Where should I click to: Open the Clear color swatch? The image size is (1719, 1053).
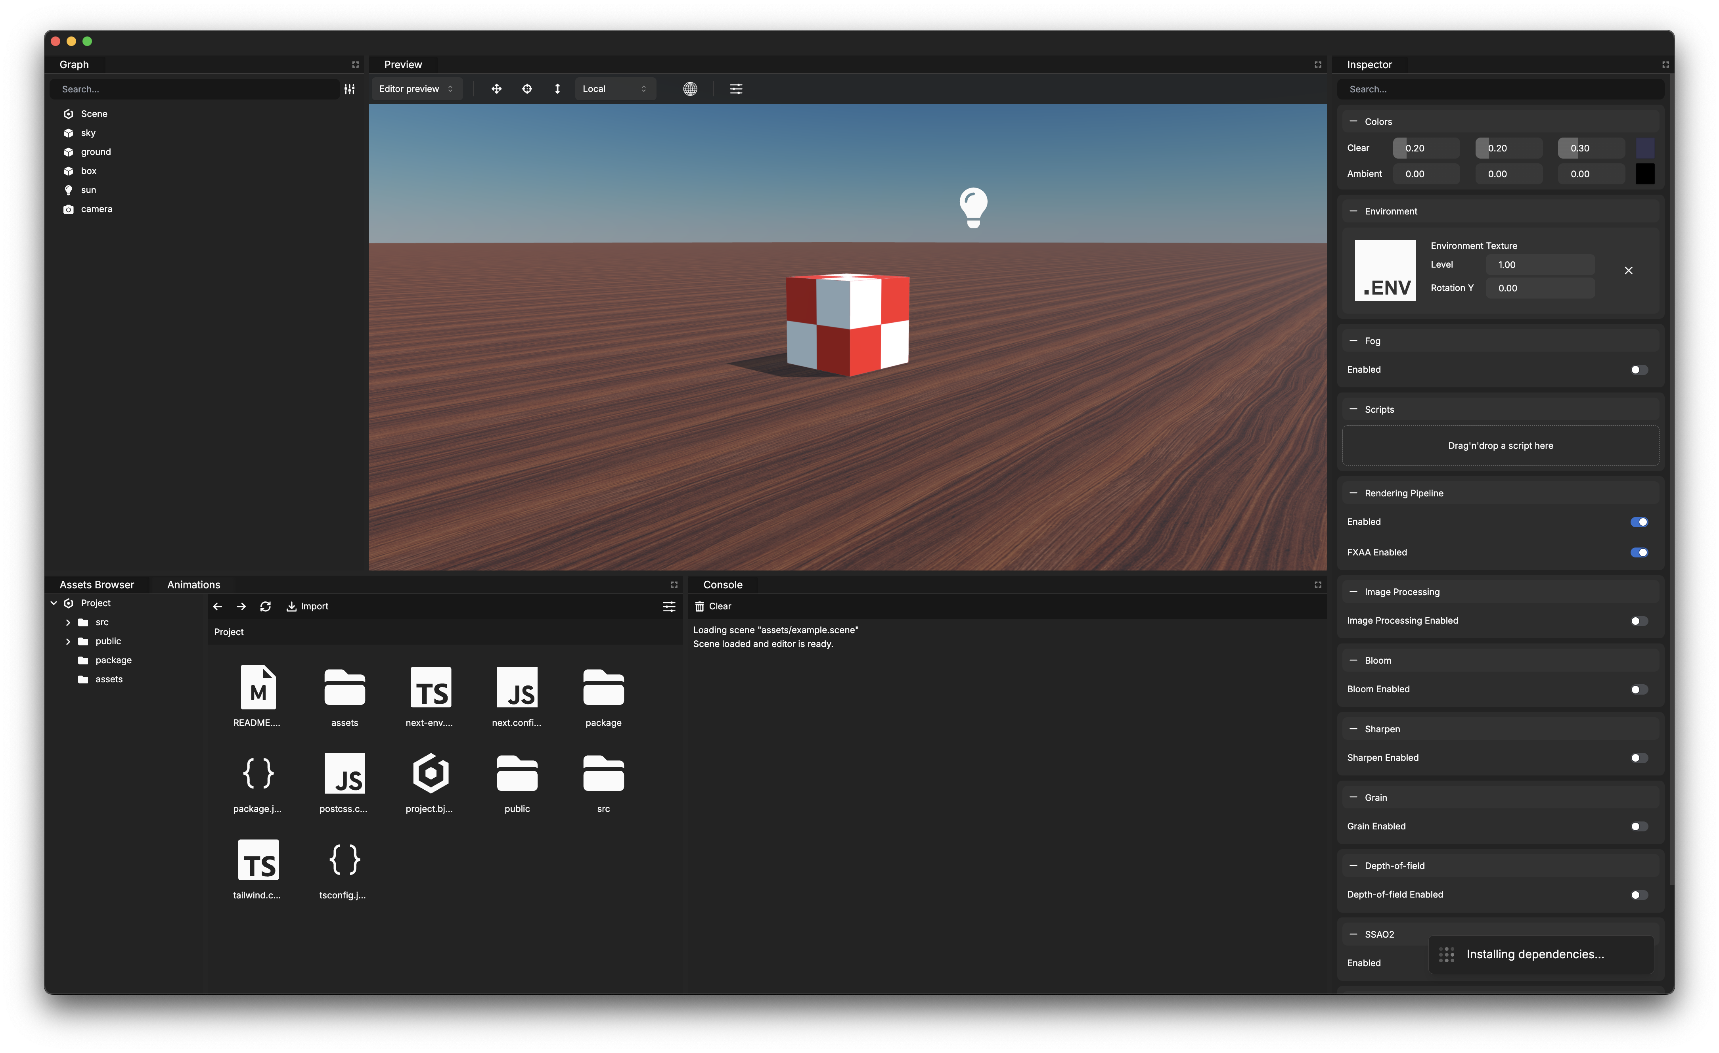point(1644,148)
